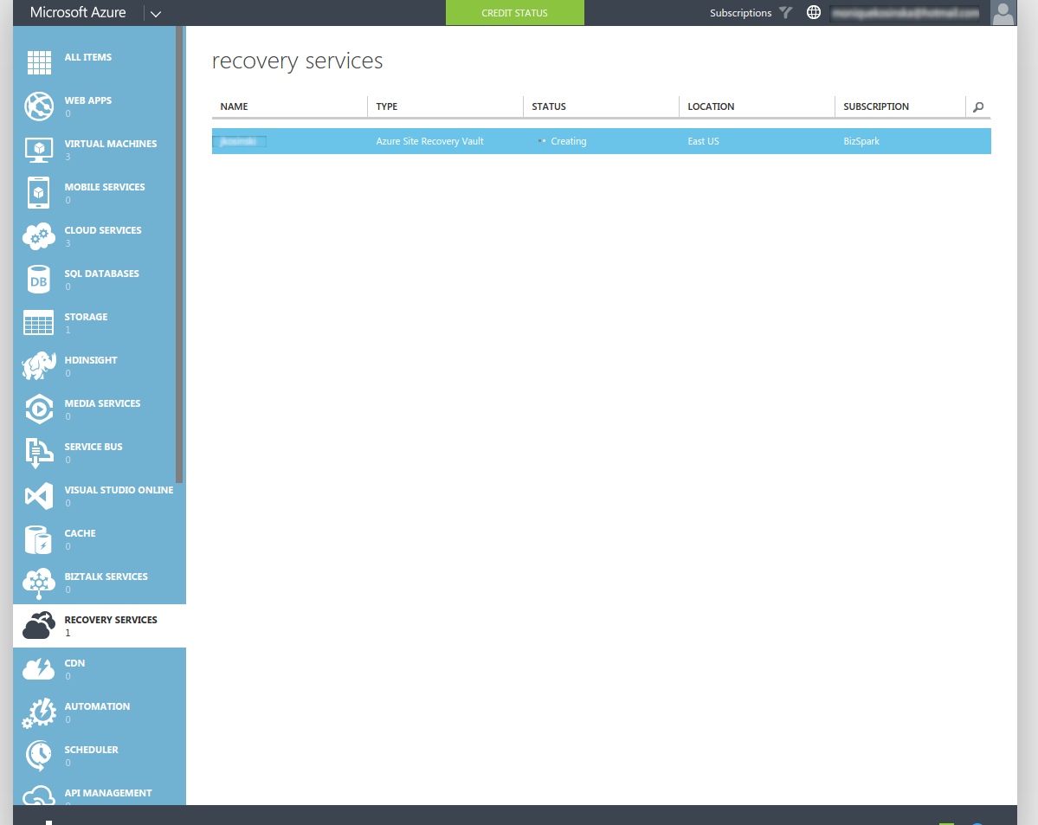Open the Media Services play icon

point(39,409)
